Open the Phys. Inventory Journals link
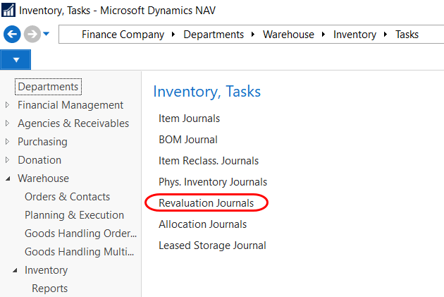 pyautogui.click(x=212, y=182)
